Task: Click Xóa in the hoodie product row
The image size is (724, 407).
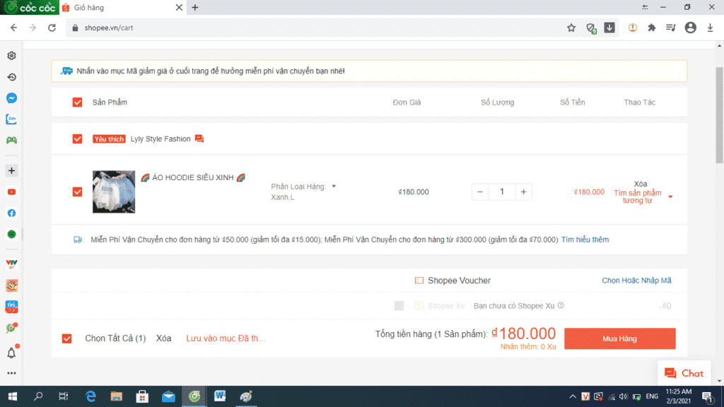Action: [x=641, y=184]
